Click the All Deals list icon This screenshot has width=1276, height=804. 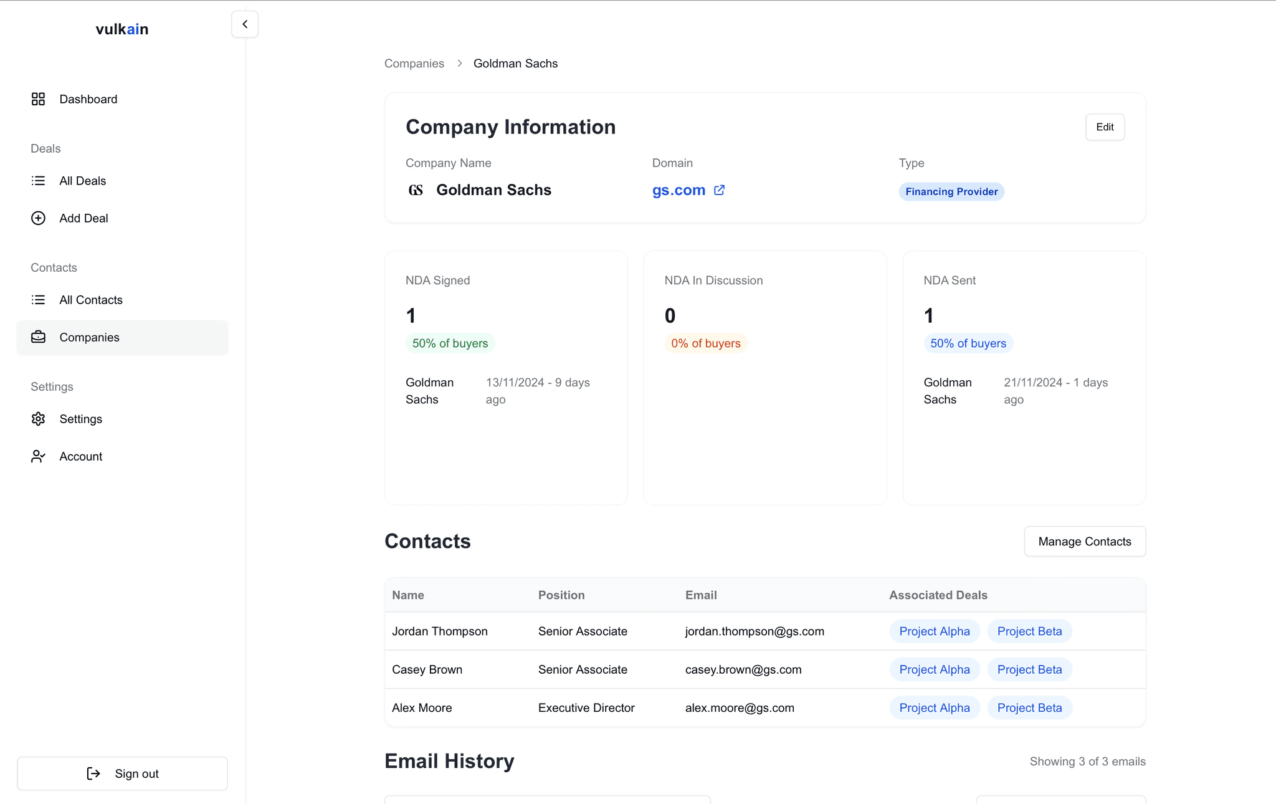(38, 181)
